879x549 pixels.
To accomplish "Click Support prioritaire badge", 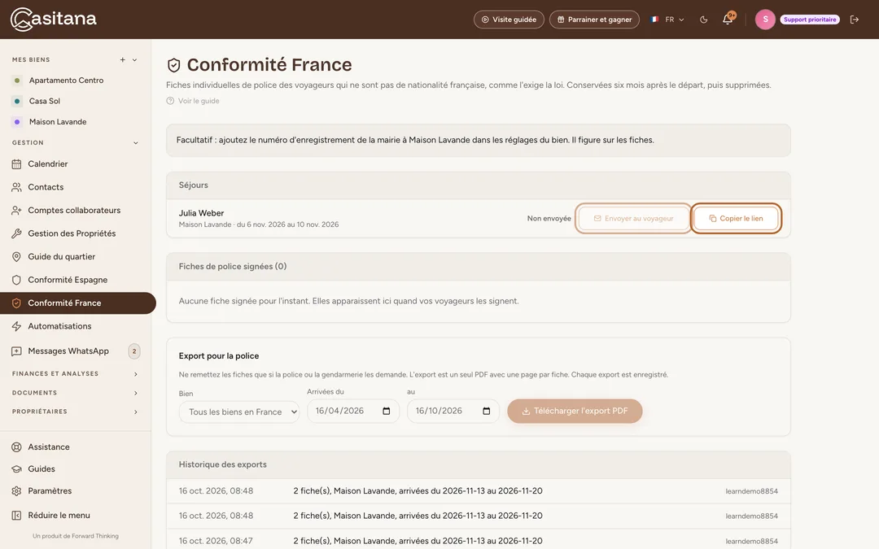I will coord(810,20).
